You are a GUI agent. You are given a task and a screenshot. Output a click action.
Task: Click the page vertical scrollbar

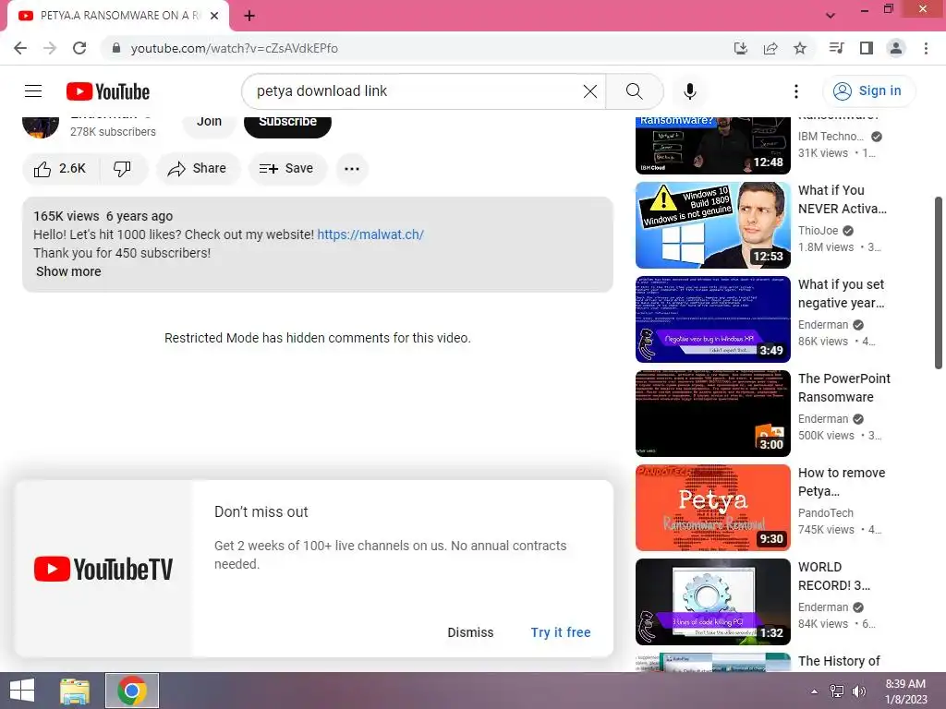[x=939, y=282]
